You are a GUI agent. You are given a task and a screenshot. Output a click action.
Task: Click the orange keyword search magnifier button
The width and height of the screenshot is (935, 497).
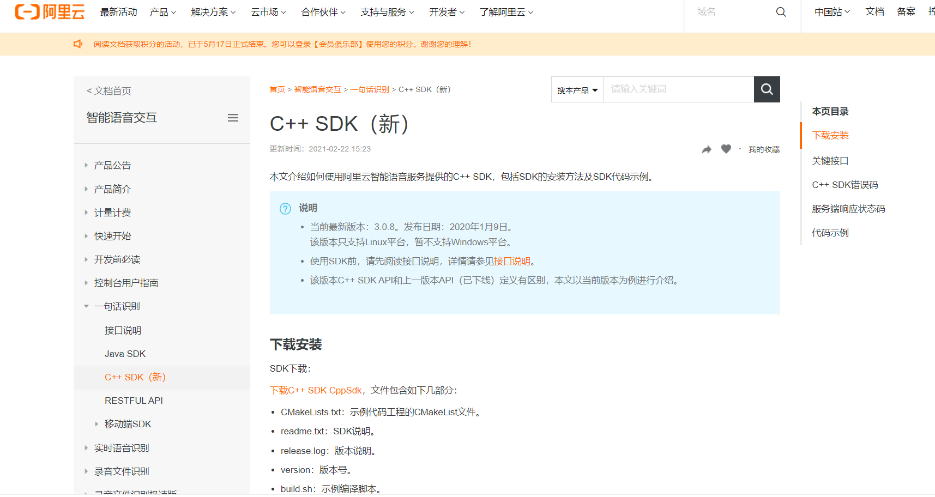(767, 89)
